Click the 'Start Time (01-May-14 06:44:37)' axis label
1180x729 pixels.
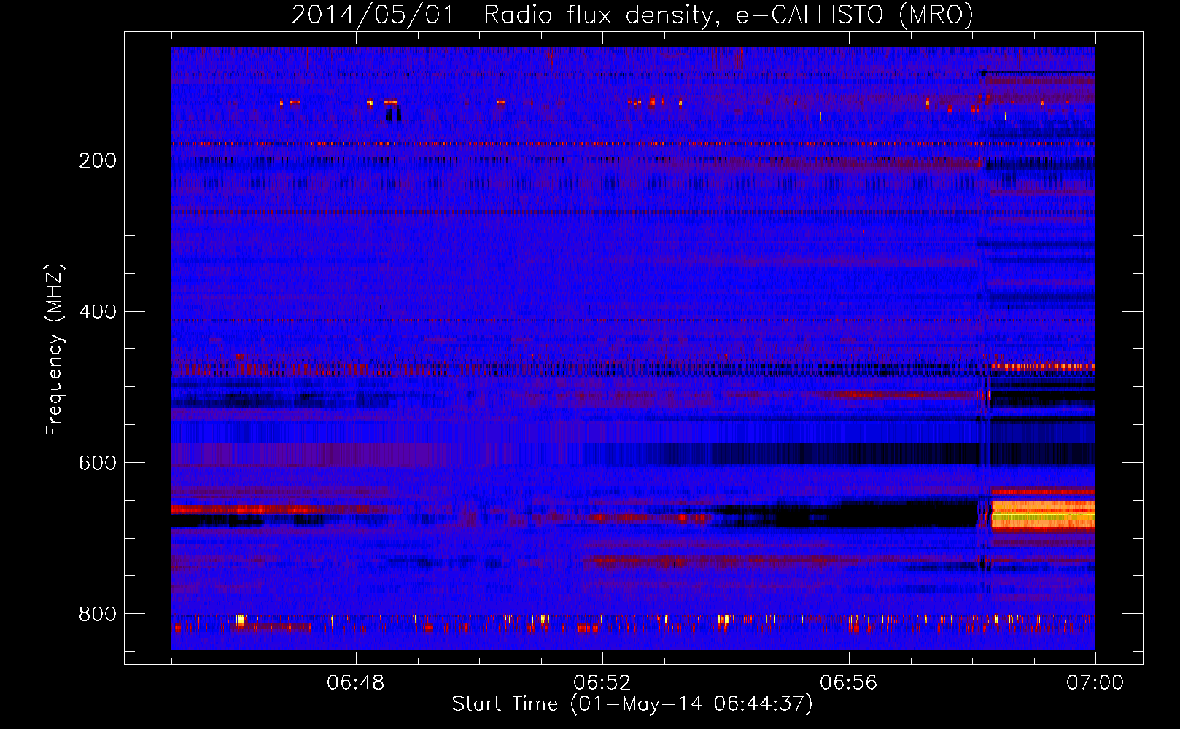pyautogui.click(x=632, y=704)
